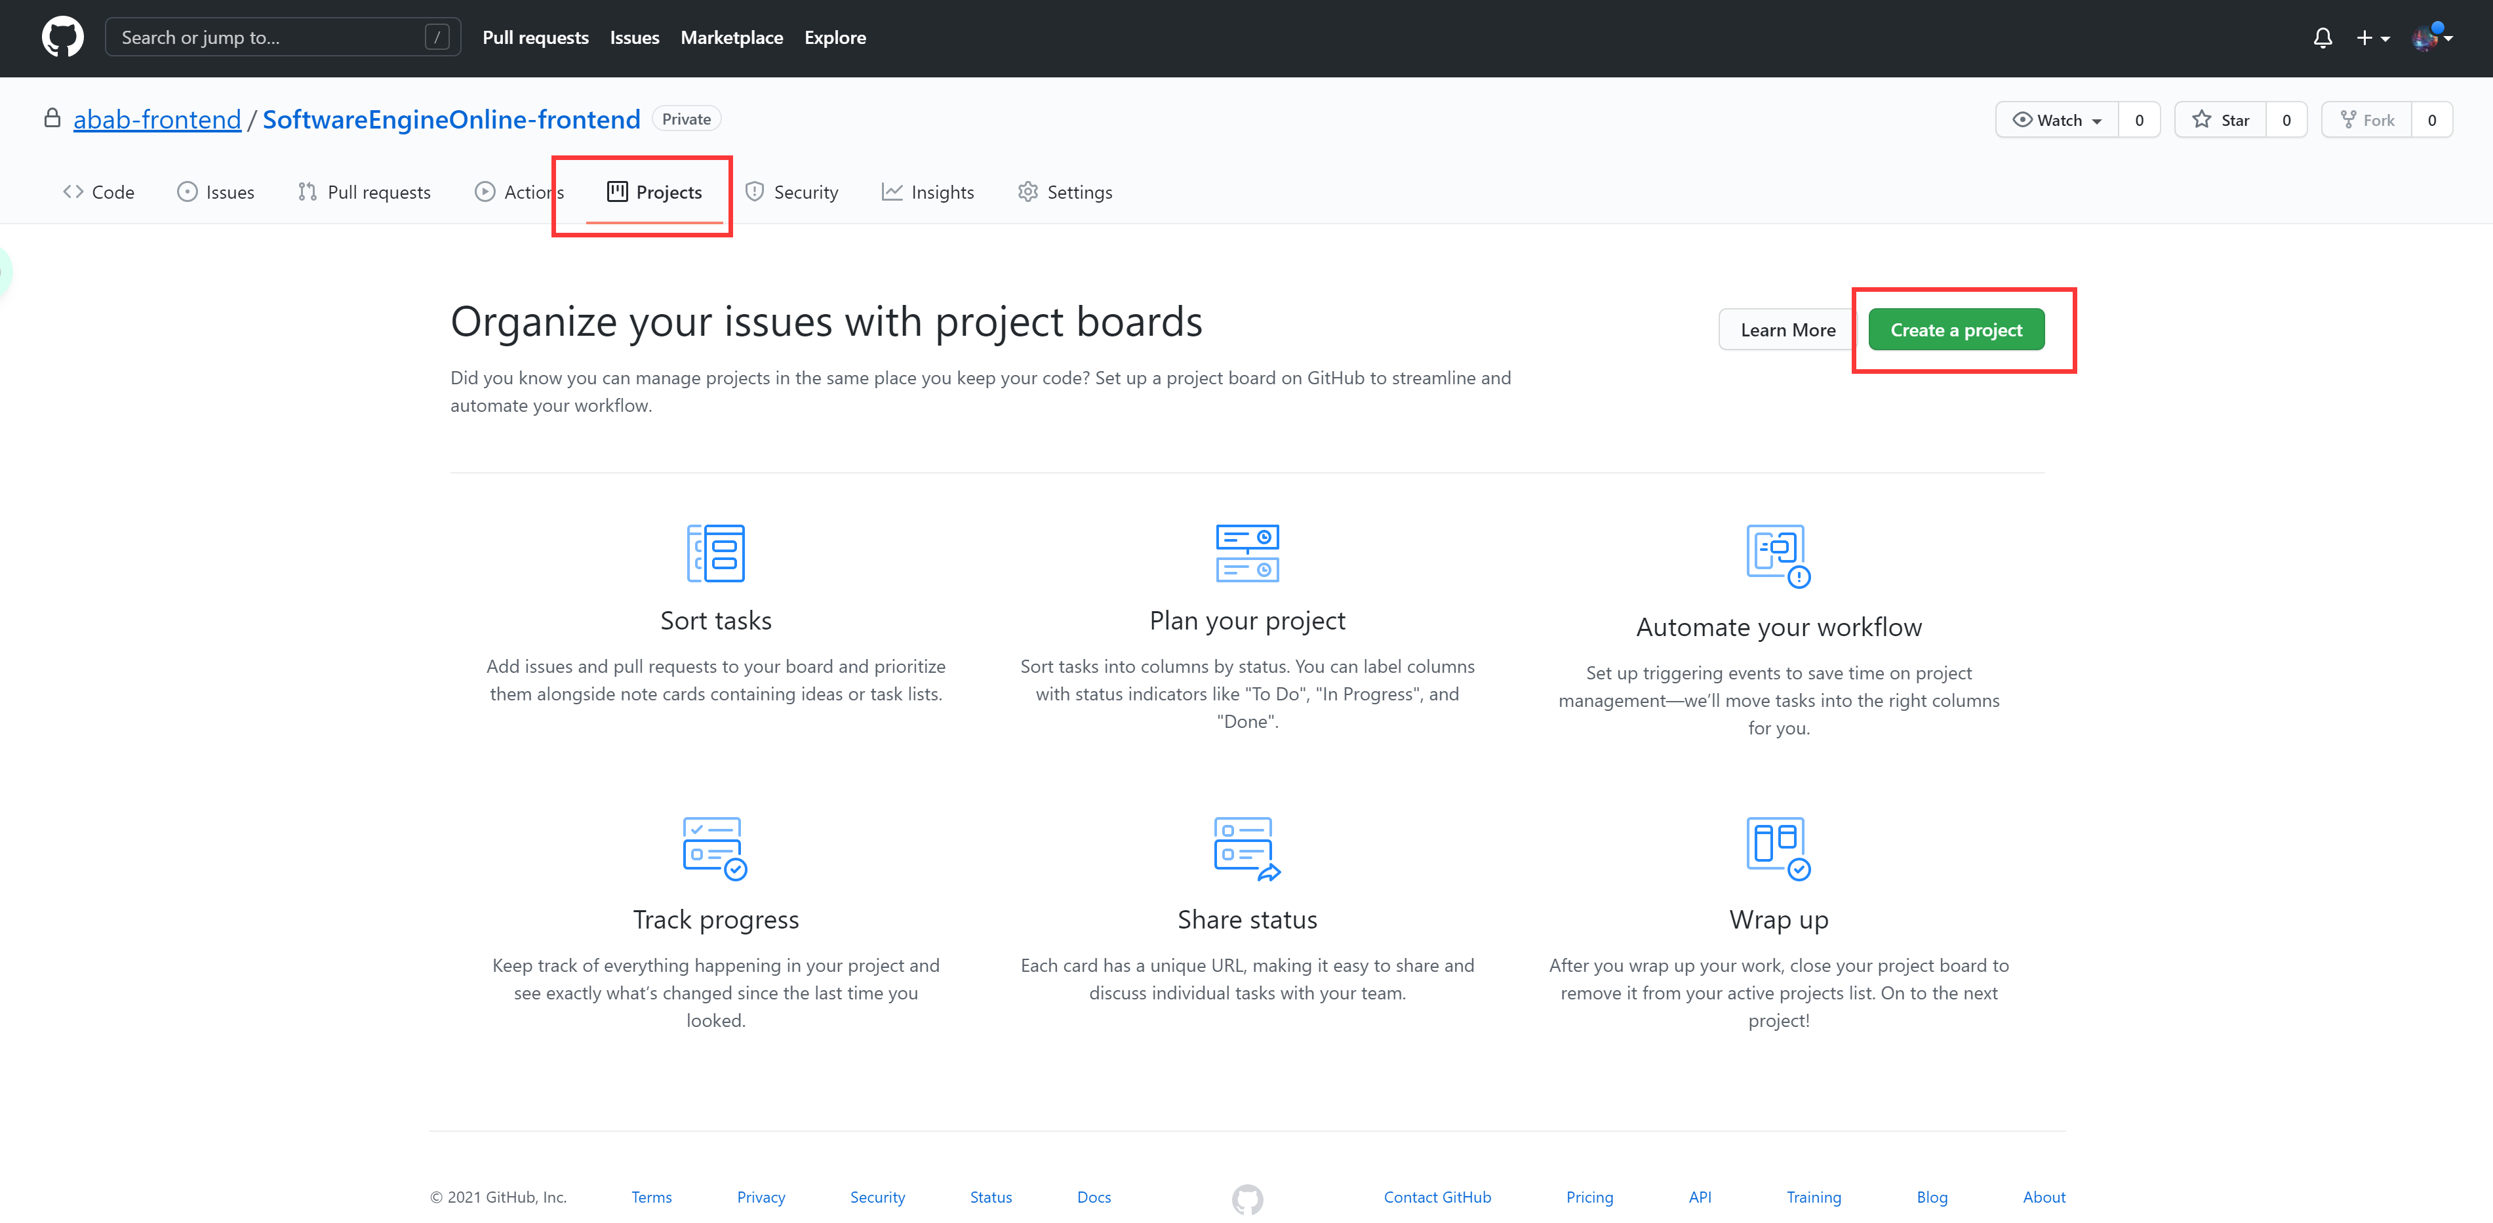Click the Plan your project illustration icon
The height and width of the screenshot is (1223, 2493).
click(x=1246, y=553)
